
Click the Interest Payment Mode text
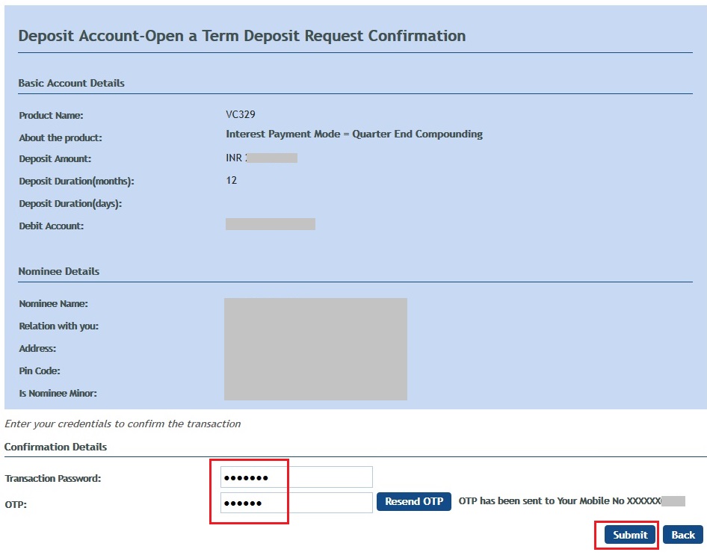click(354, 134)
